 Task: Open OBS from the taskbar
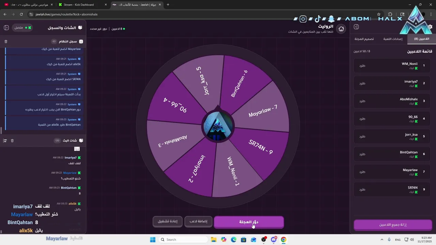[263, 240]
